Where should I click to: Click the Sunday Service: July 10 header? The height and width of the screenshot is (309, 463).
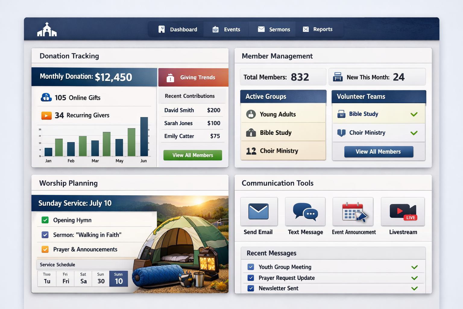click(75, 203)
